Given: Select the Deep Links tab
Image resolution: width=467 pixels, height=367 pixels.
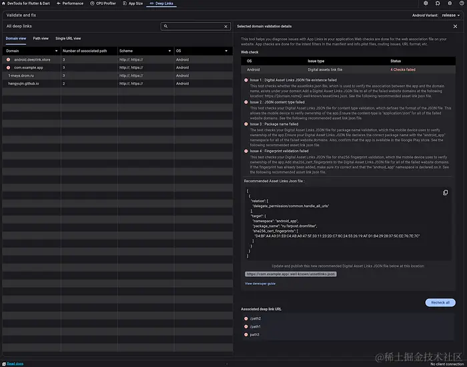Looking at the screenshot, I should [x=161, y=3].
